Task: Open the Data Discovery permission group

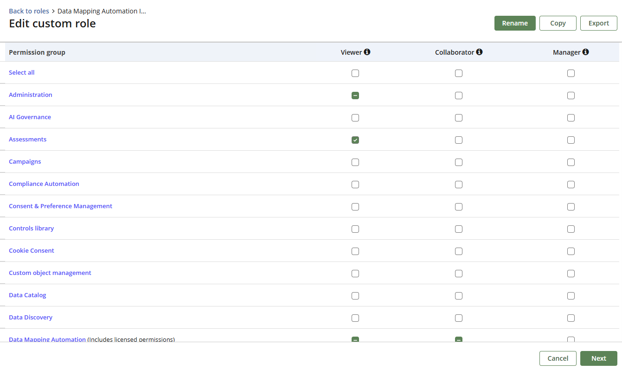Action: (31, 317)
